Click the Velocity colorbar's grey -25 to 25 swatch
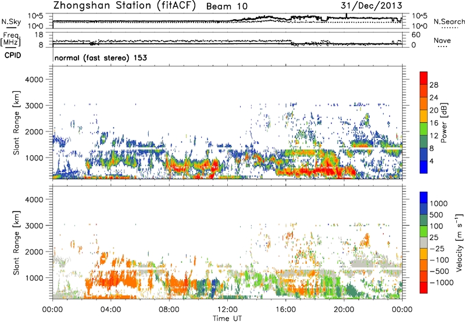Screen dimensions: 465x322 pos(423,243)
